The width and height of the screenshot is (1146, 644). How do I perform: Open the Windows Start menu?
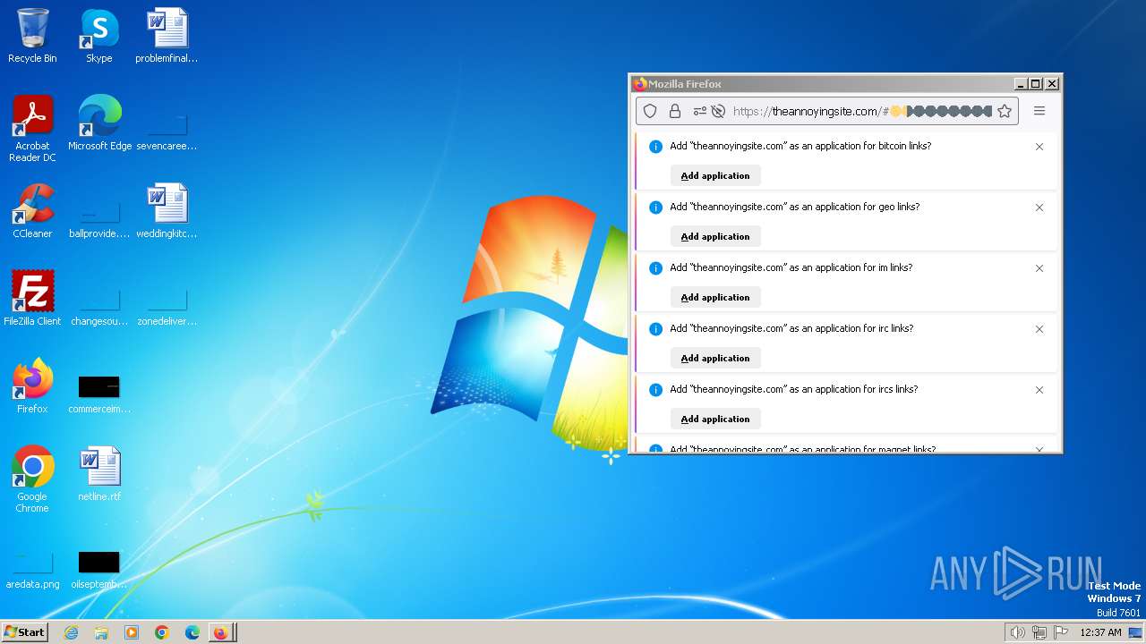pos(24,632)
